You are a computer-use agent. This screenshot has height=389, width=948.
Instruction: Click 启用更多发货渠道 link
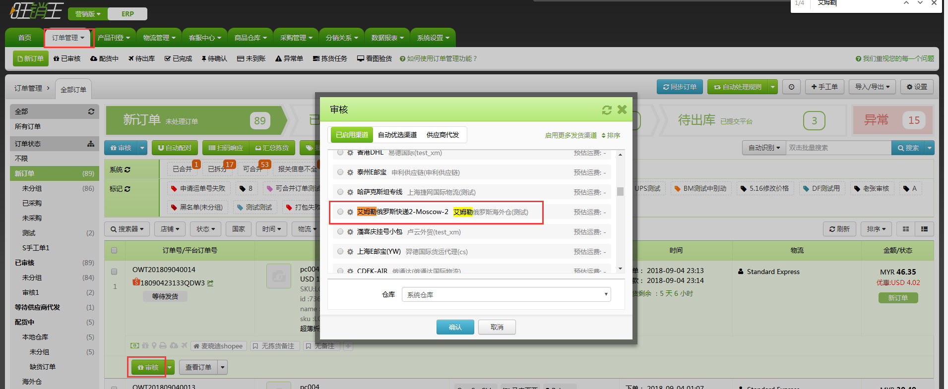coord(571,135)
